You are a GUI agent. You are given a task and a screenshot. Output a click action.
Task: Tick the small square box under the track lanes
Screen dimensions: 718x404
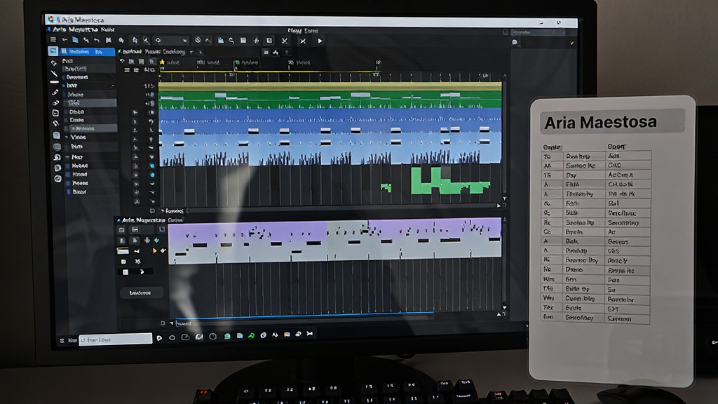coord(152,211)
